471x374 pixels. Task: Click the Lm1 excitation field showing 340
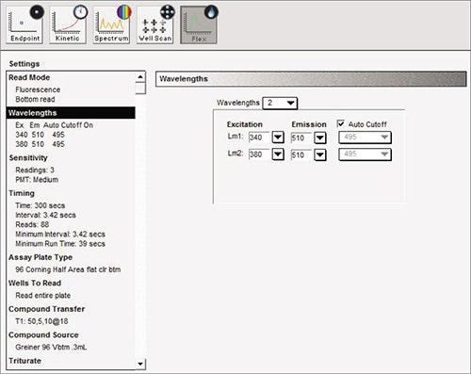pos(259,138)
